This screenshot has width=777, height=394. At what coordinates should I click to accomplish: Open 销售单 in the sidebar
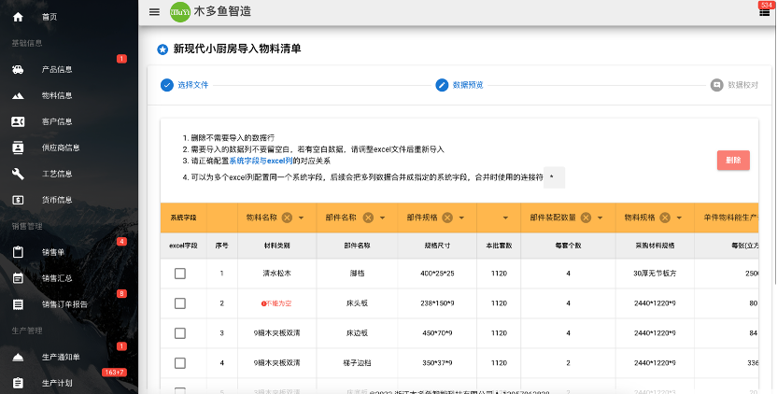pyautogui.click(x=53, y=252)
